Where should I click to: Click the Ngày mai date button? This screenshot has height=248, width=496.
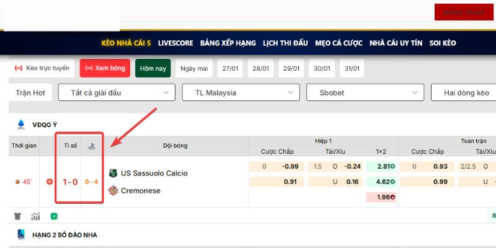click(x=194, y=68)
